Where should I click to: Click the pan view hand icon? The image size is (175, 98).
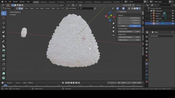[x=113, y=27]
